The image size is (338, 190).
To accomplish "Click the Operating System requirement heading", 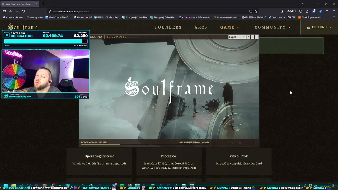I will click(x=99, y=156).
